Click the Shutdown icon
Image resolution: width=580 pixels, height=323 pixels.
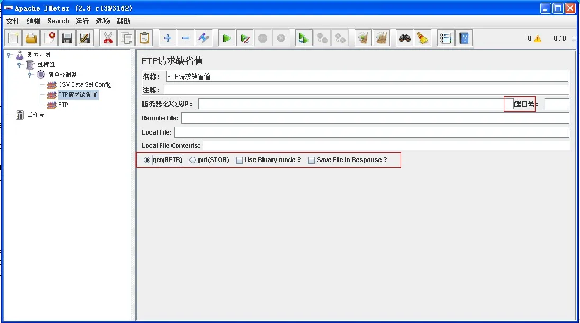(281, 38)
